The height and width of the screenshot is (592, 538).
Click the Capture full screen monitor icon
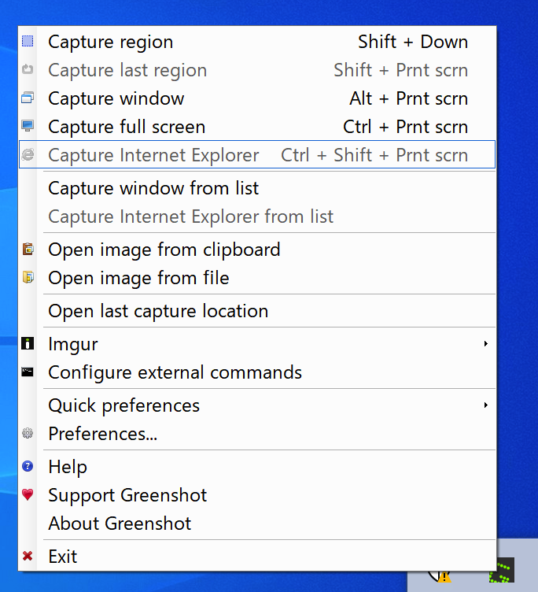tap(28, 127)
